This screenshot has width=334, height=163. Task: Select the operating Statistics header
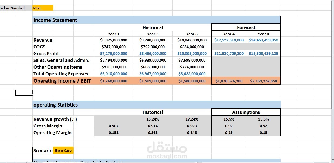pos(156,105)
